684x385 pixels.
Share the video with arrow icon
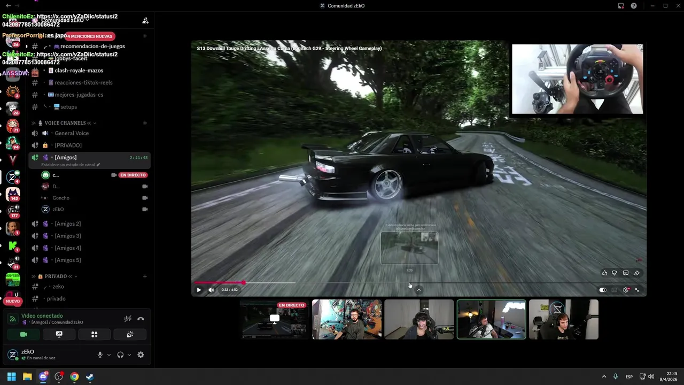click(x=637, y=273)
